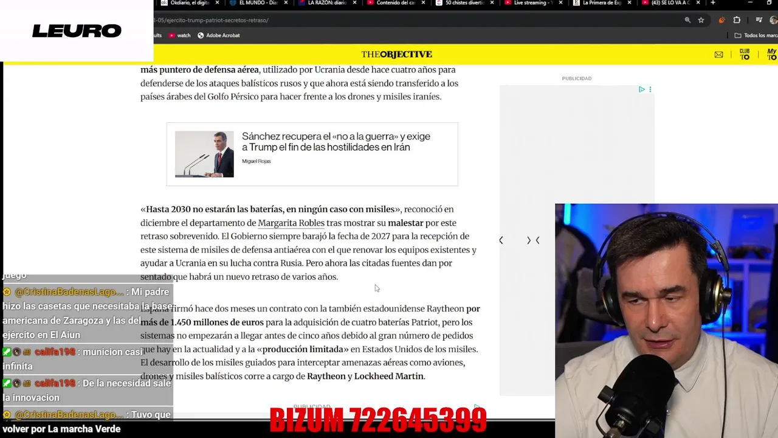Open the newsletter envelope icon
Image resolution: width=778 pixels, height=438 pixels.
(x=719, y=55)
